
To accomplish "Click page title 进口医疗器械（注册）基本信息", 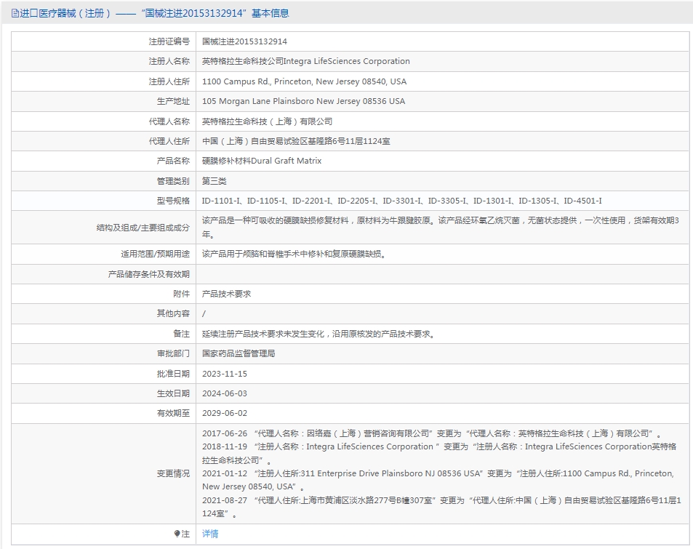I will tap(154, 13).
